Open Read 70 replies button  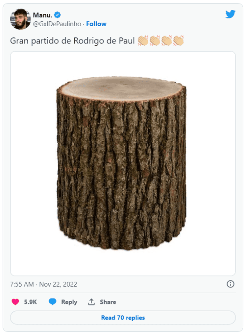tap(123, 318)
